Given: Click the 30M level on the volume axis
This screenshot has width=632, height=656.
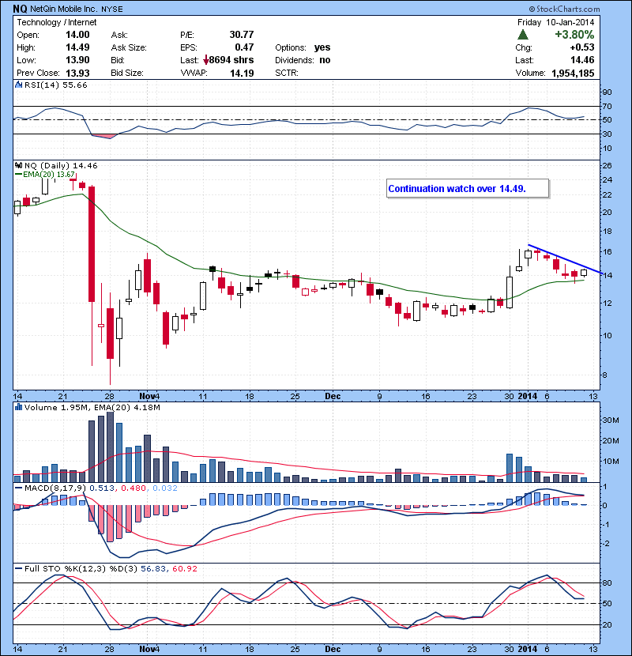Looking at the screenshot, I should [610, 420].
